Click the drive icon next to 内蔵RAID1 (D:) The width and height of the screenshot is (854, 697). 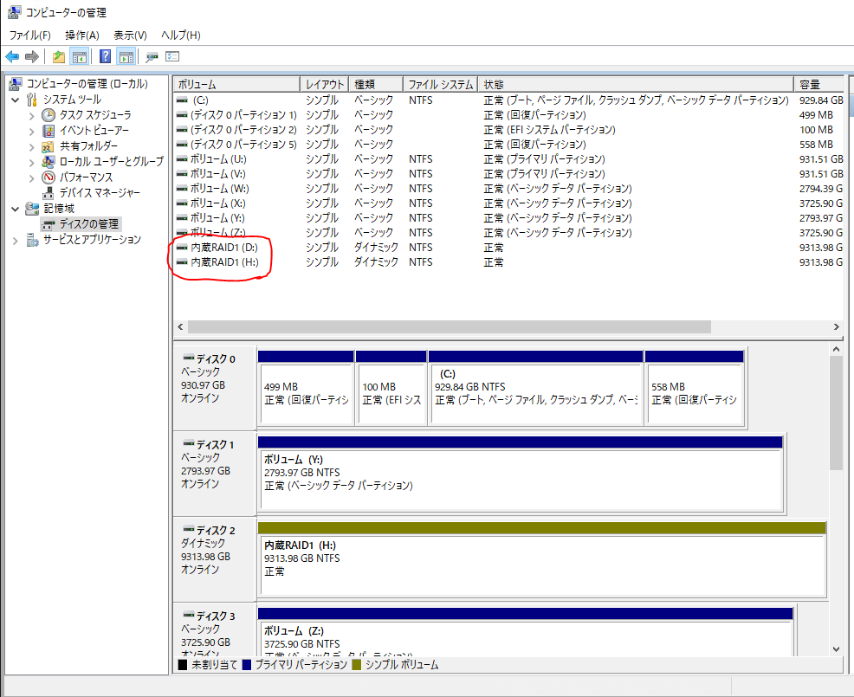point(182,248)
